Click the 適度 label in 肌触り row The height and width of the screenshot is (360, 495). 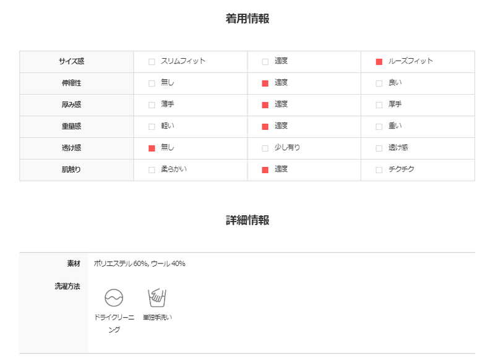pyautogui.click(x=281, y=169)
